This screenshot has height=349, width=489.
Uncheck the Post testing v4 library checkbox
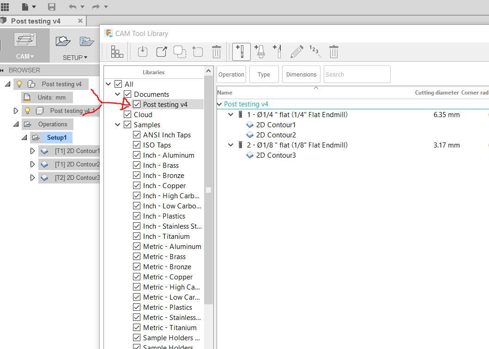(x=137, y=104)
